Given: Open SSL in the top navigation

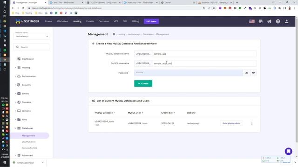Looking at the screenshot, I should pyautogui.click(x=125, y=21).
